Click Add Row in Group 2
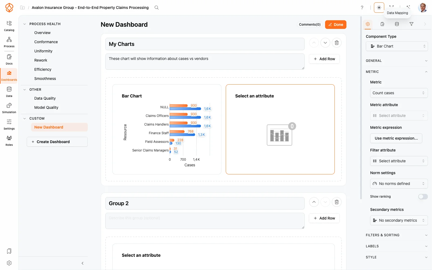 [x=324, y=218]
